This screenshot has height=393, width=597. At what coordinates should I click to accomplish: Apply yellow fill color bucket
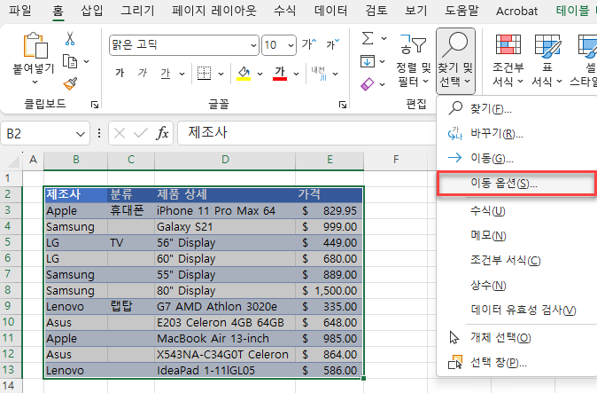(x=244, y=73)
